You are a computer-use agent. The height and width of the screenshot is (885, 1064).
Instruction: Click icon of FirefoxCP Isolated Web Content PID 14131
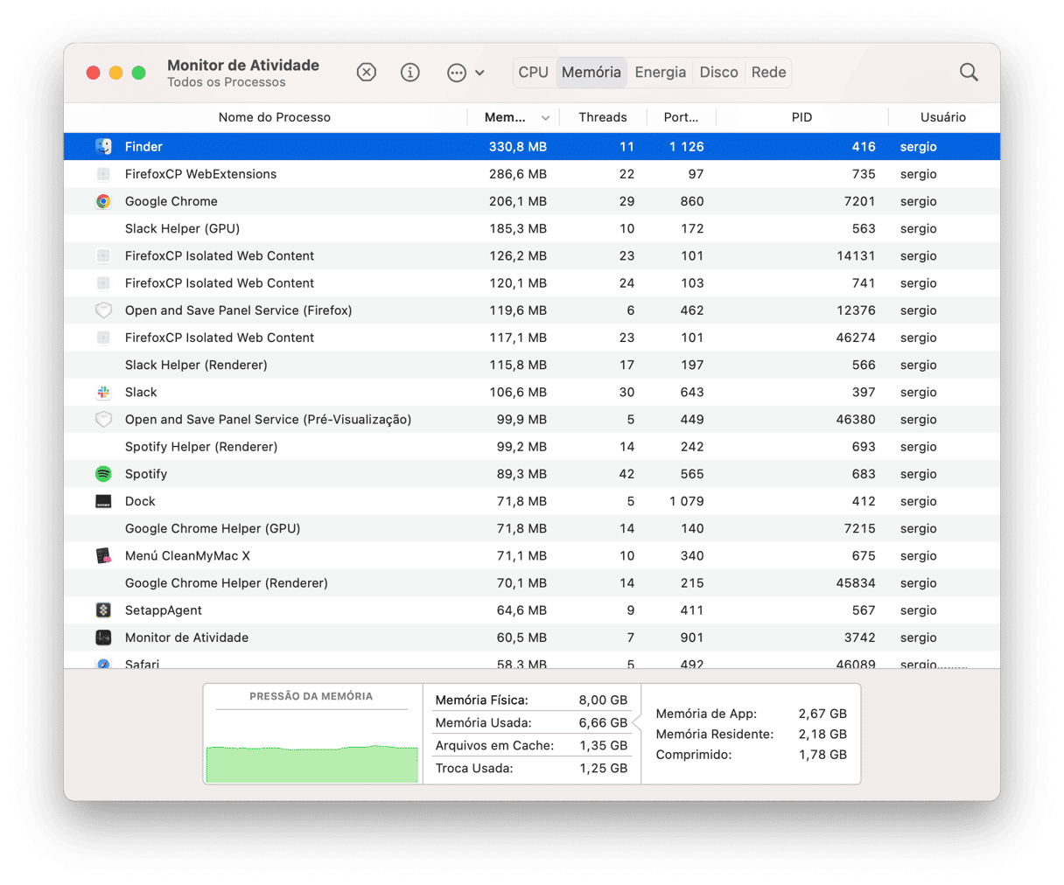103,256
